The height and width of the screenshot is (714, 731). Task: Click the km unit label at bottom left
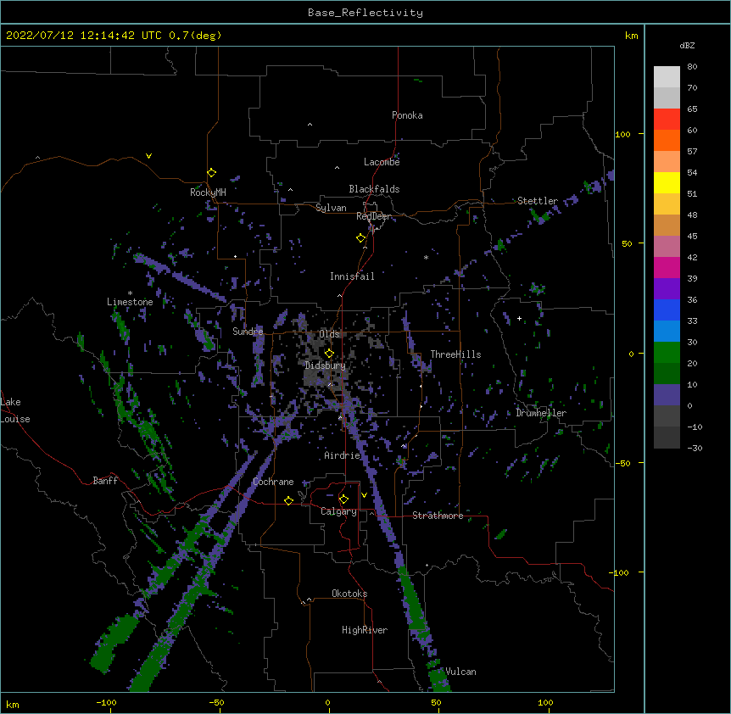tap(12, 704)
